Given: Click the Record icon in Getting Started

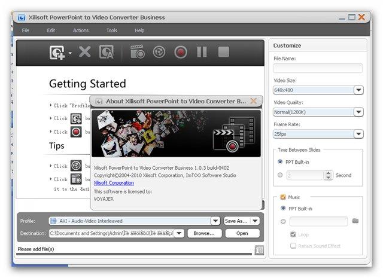Looking at the screenshot, I should 76,132.
